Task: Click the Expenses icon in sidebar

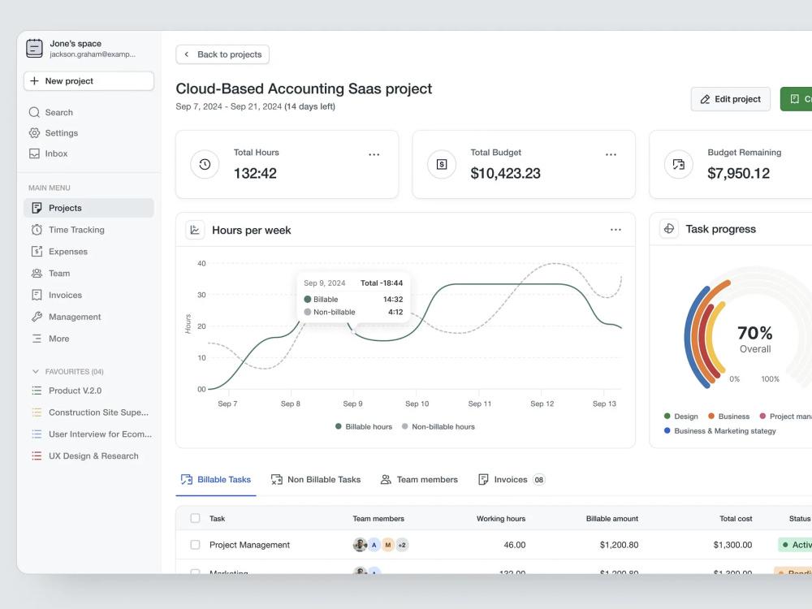Action: [37, 252]
